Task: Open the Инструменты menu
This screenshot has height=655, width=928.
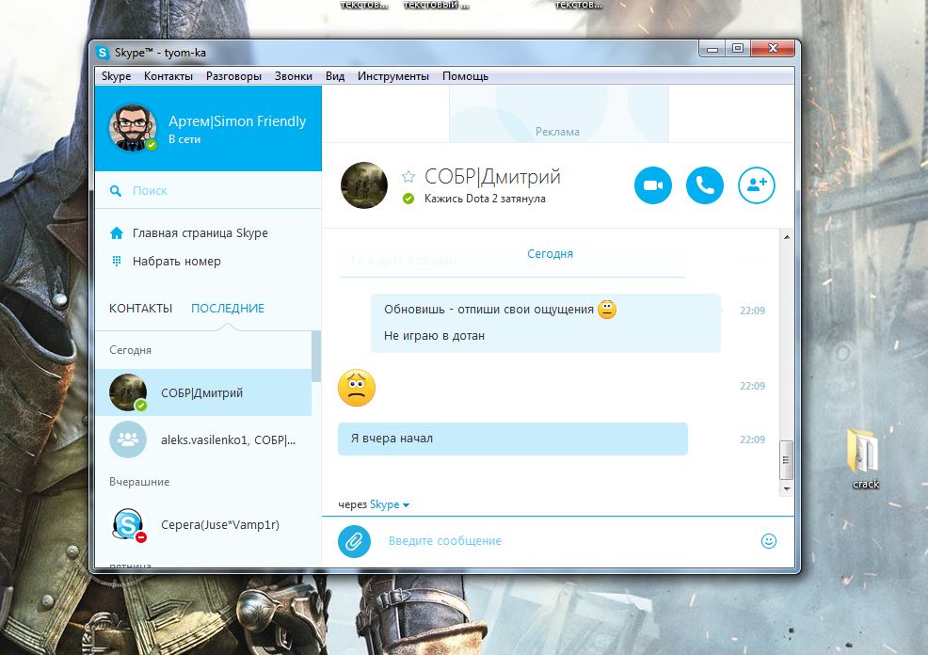Action: click(x=393, y=76)
